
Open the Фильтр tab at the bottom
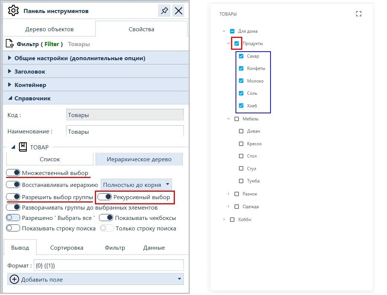(x=115, y=247)
